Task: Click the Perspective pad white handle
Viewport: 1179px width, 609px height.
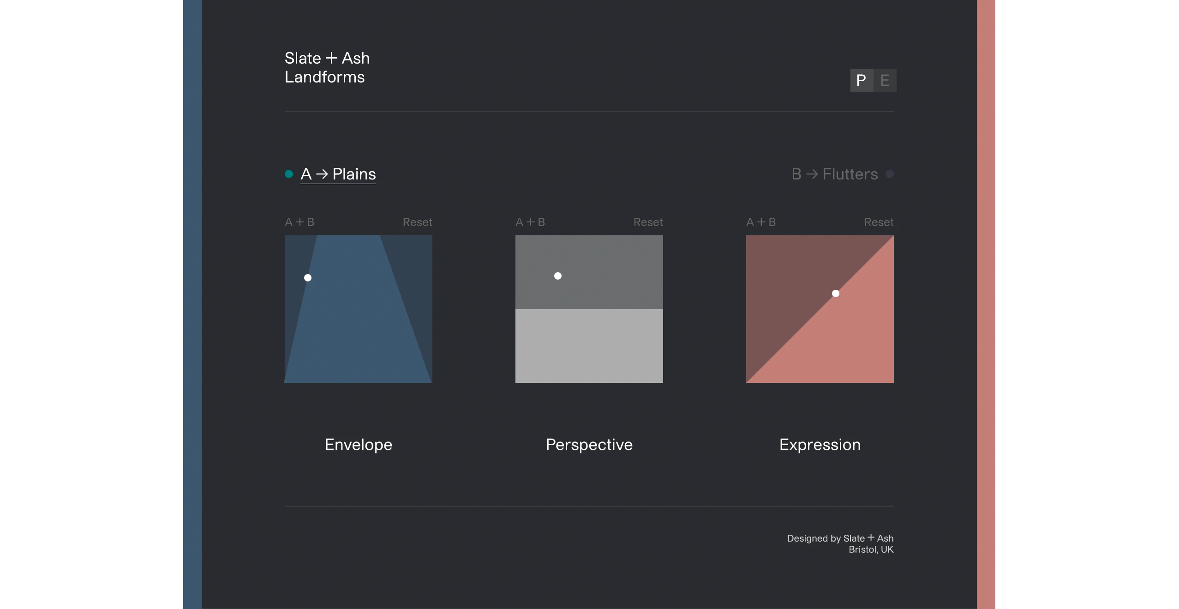Action: click(558, 276)
